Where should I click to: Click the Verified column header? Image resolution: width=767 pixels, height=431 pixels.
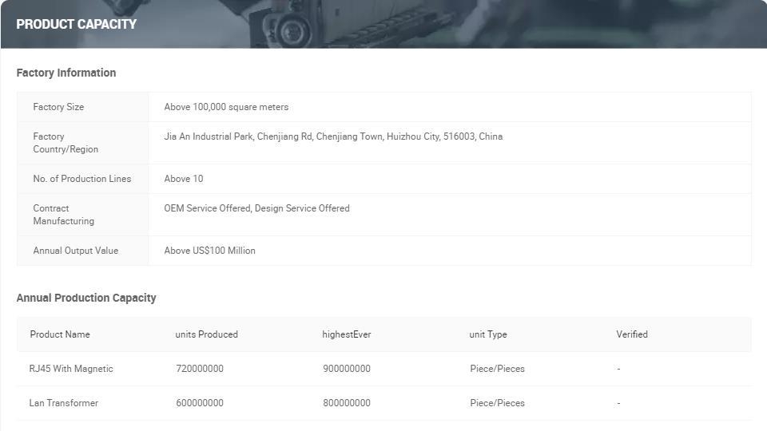pos(631,334)
